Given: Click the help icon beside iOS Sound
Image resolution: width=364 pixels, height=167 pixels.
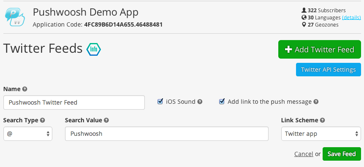Looking at the screenshot, I should [x=200, y=102].
